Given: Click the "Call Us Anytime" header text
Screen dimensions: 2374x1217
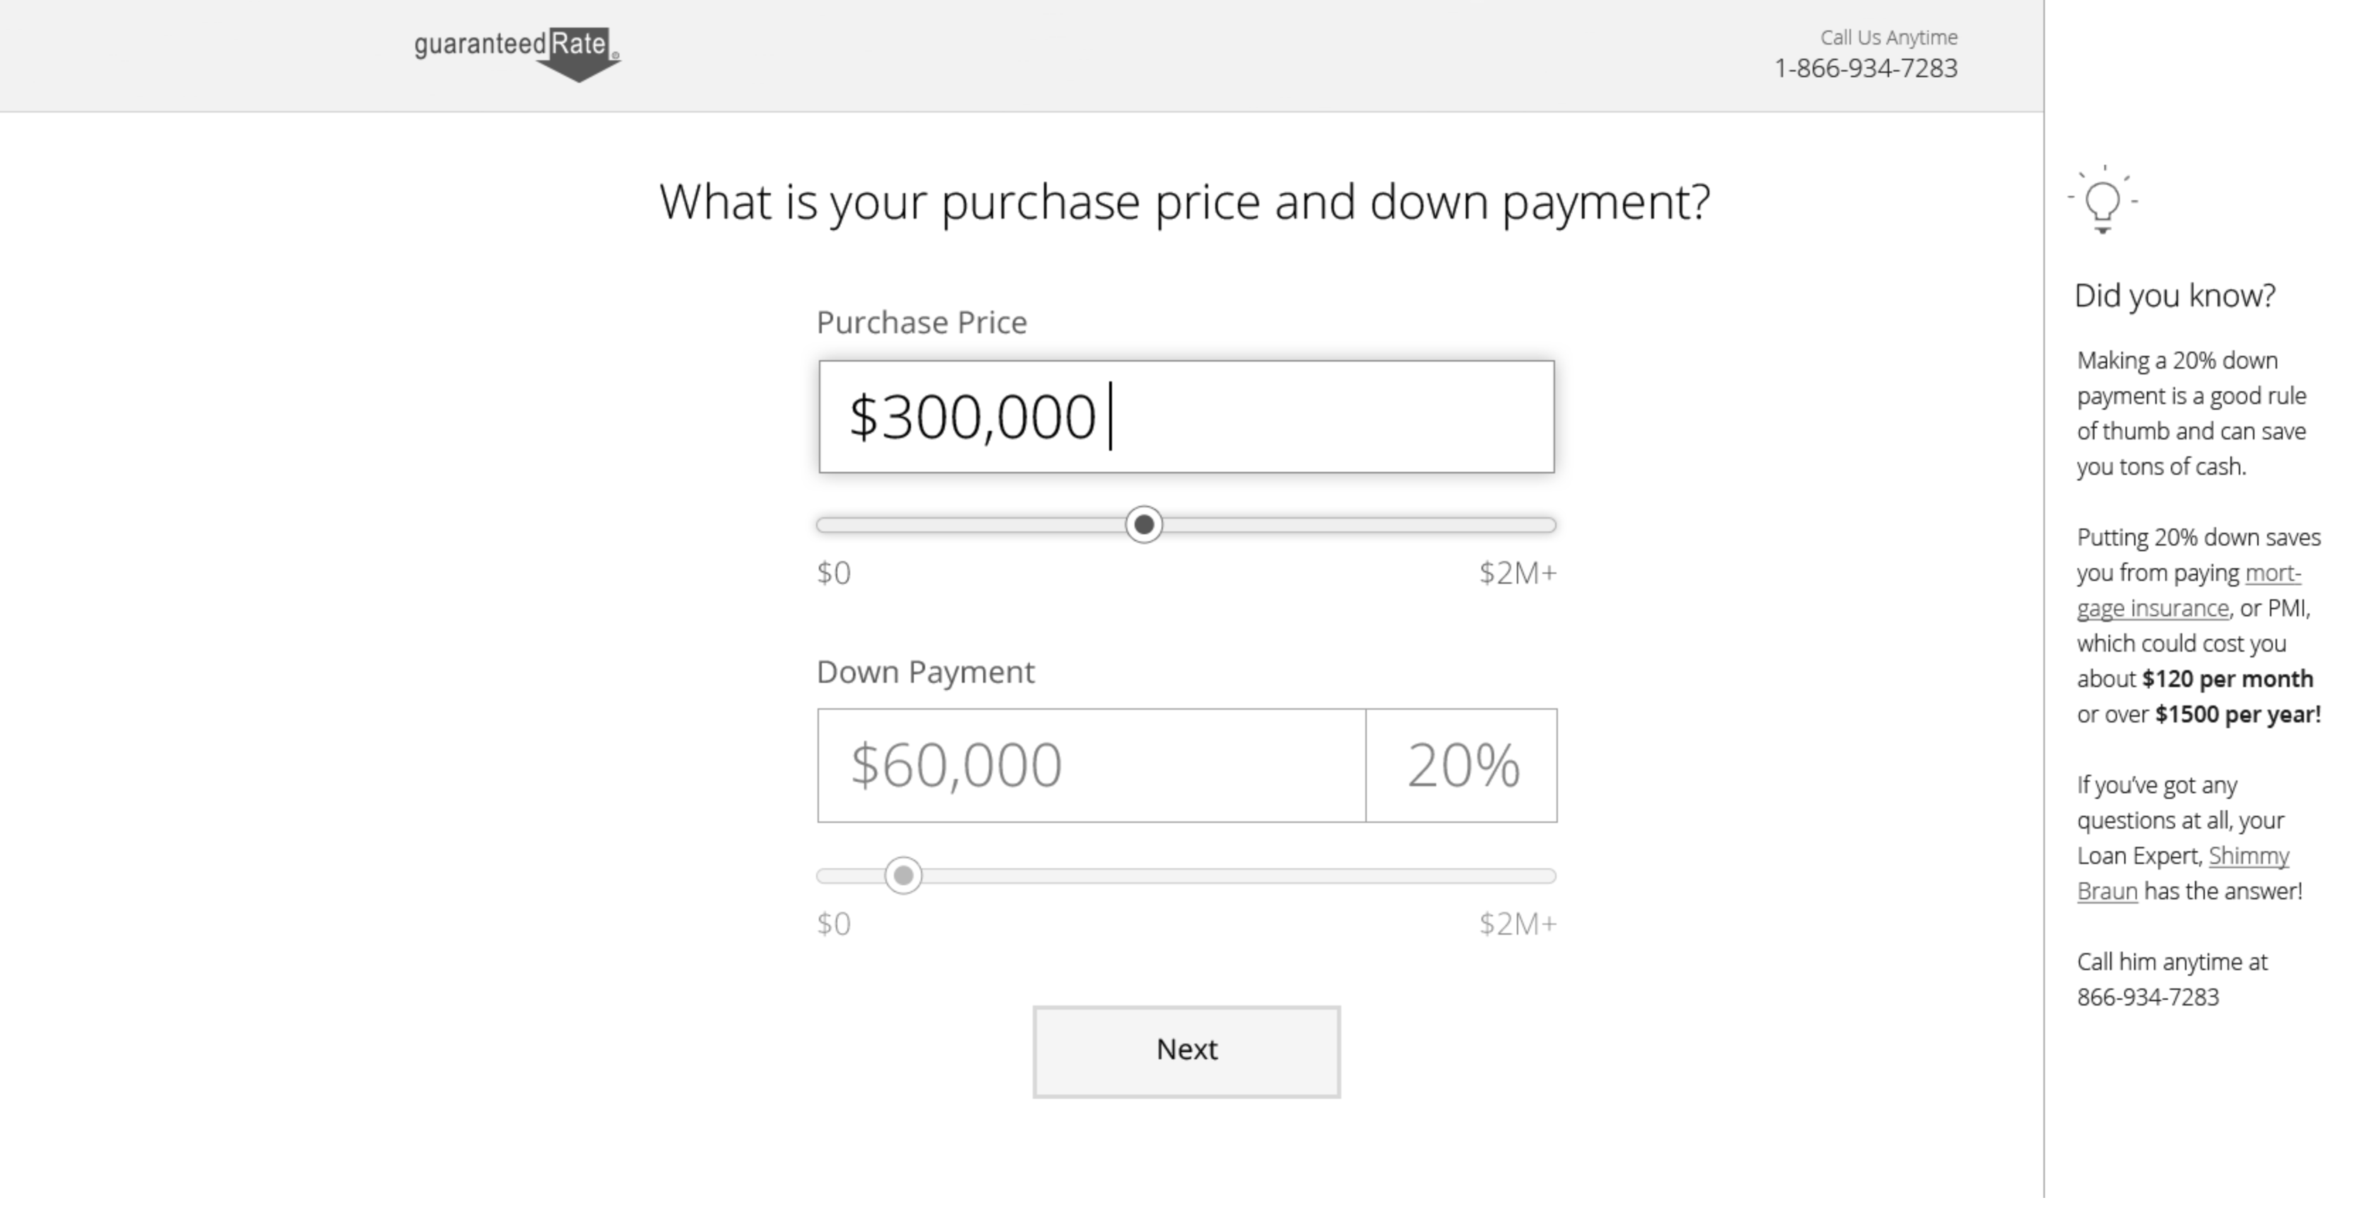Looking at the screenshot, I should pos(1888,38).
